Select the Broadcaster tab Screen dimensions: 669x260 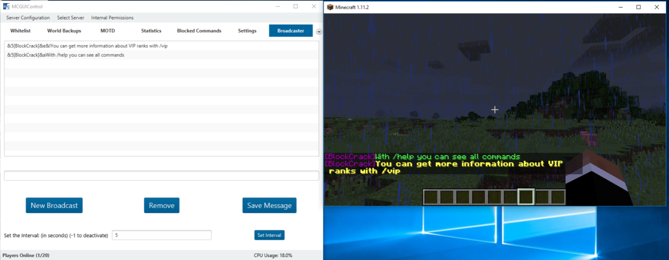[291, 31]
